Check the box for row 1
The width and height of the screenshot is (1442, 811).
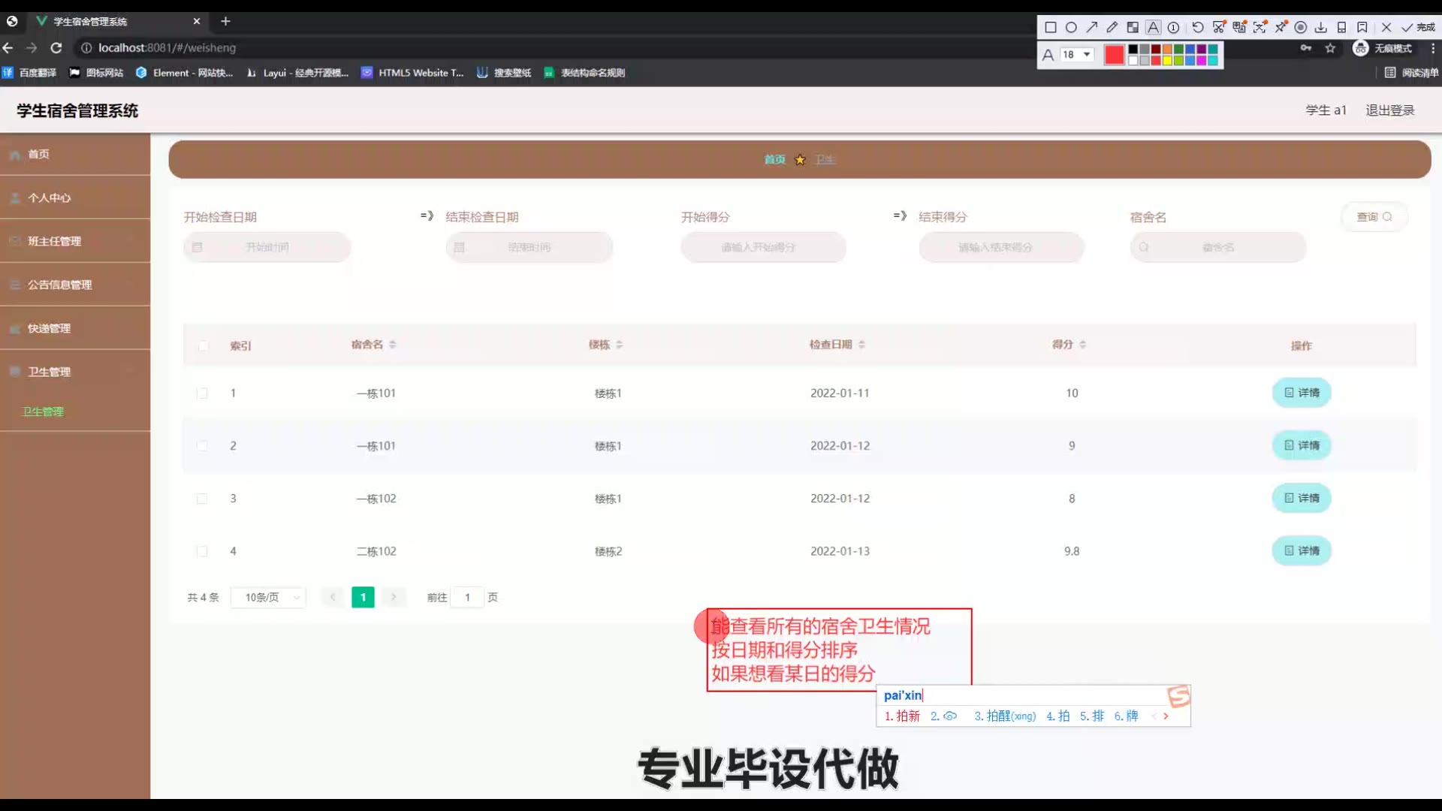pos(202,393)
